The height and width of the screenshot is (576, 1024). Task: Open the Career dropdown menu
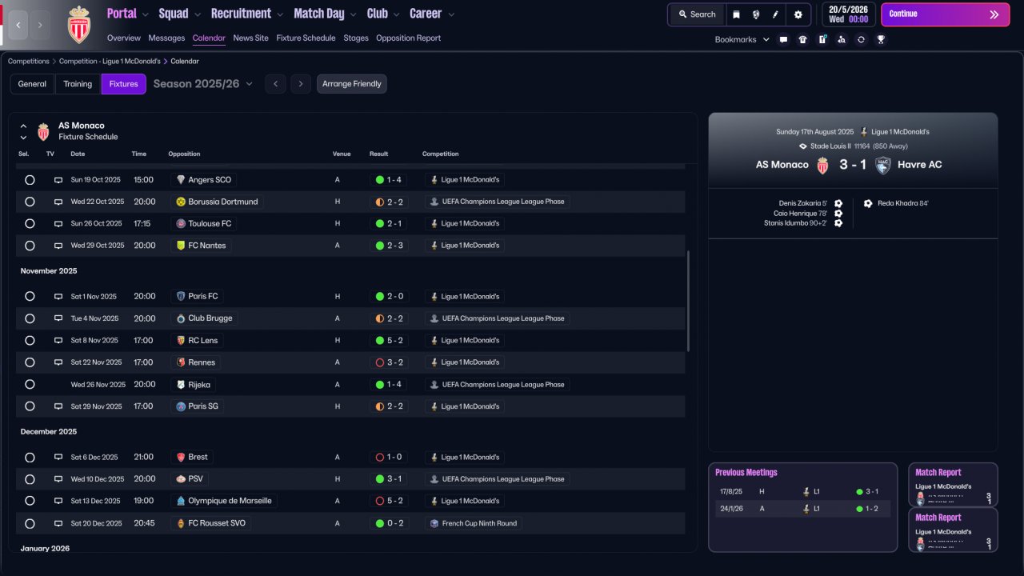point(432,14)
